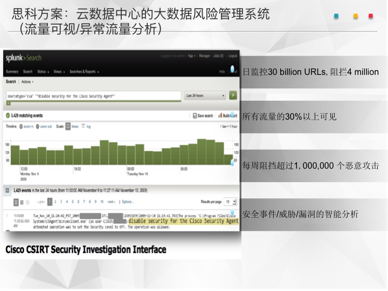Open the Options... link

[x=127, y=202]
